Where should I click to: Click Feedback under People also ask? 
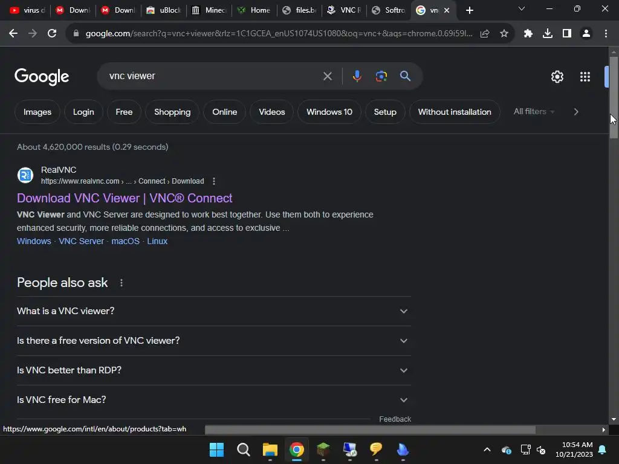(395, 419)
